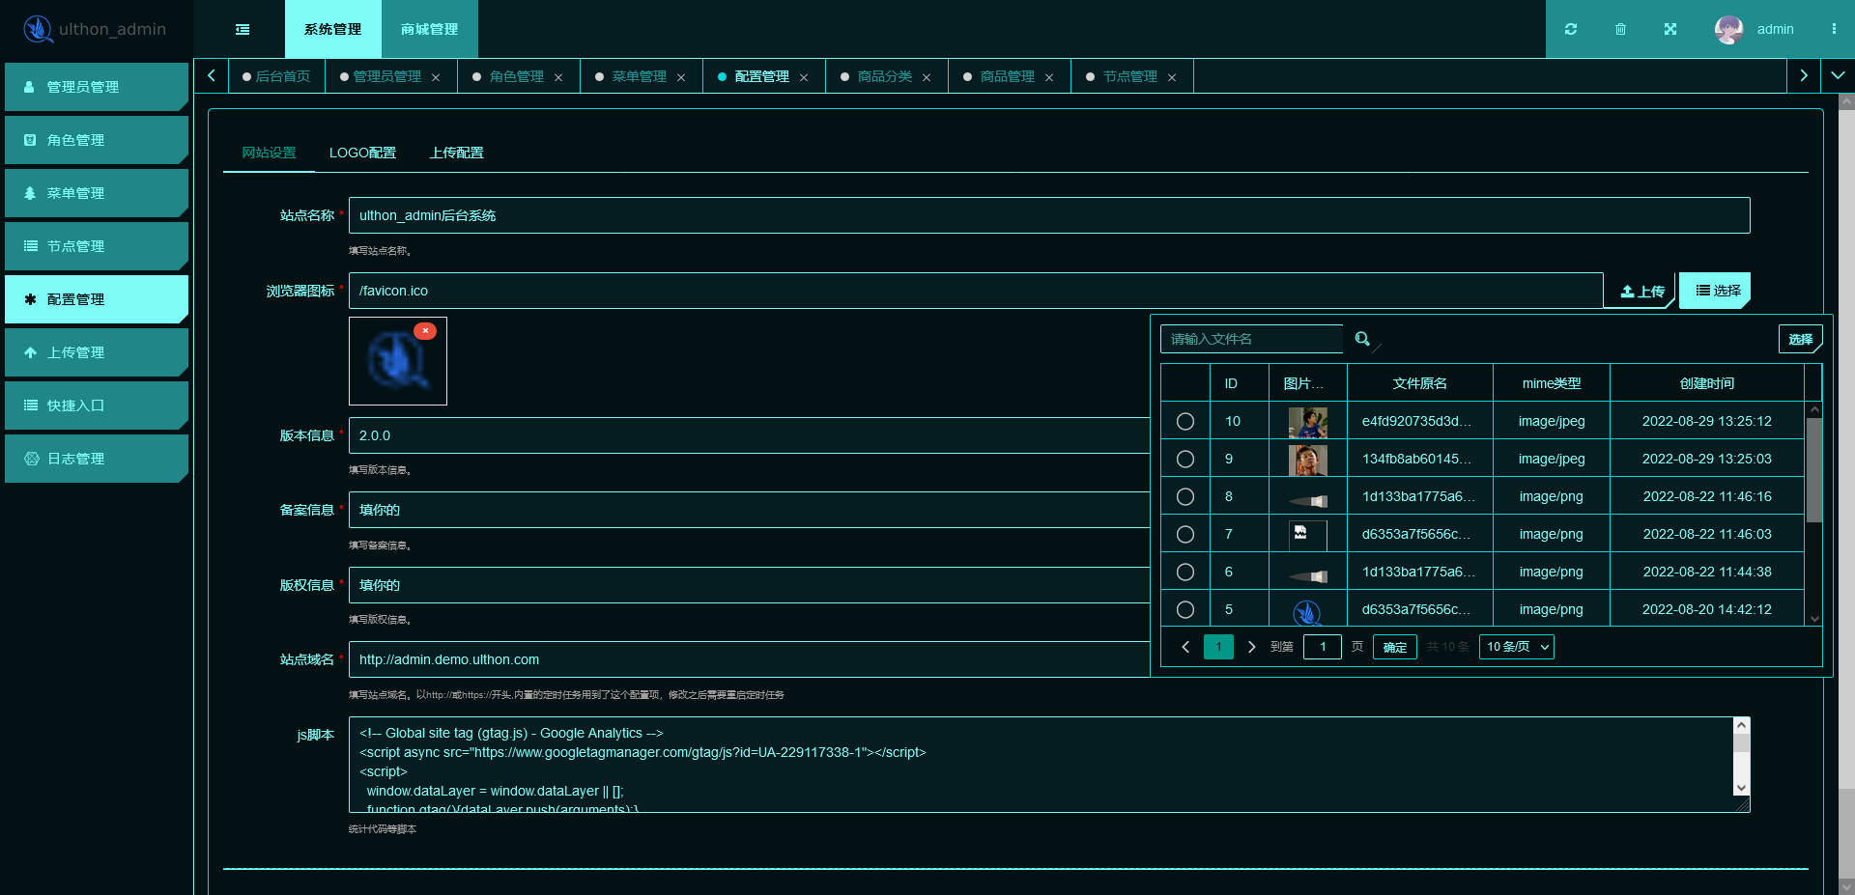This screenshot has height=895, width=1855.
Task: Open the tab operations dropdown chevron
Action: coord(1838,75)
